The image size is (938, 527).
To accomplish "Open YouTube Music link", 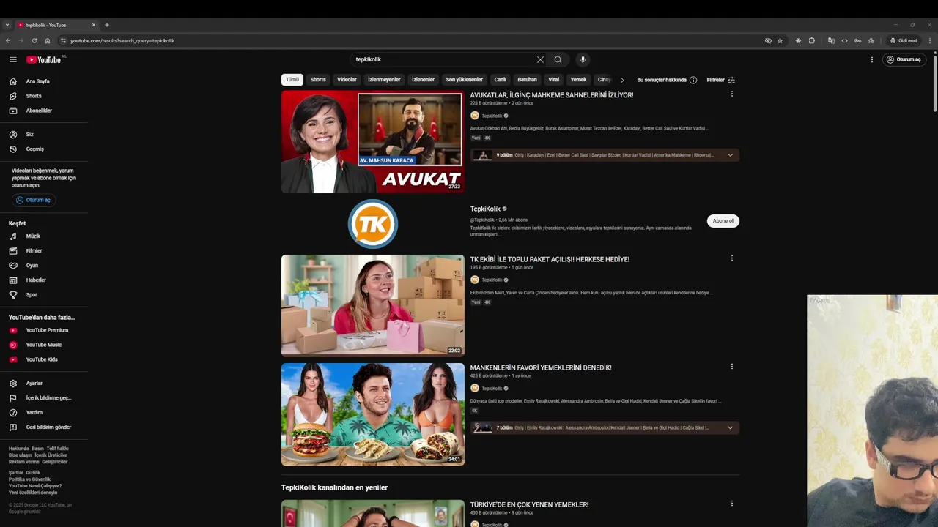I will click(44, 345).
